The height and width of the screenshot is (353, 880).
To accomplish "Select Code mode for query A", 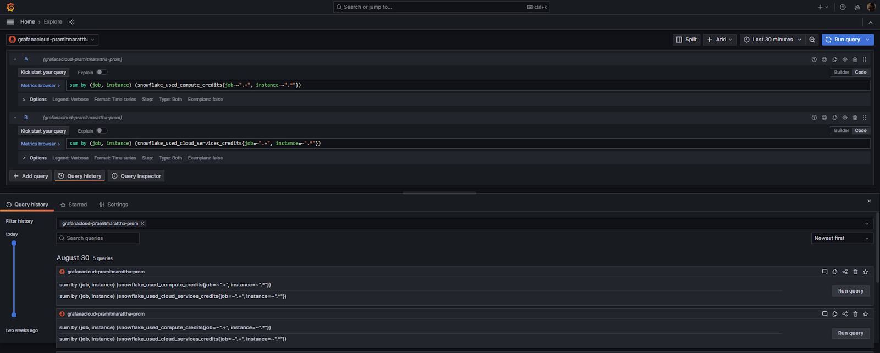I will [861, 72].
